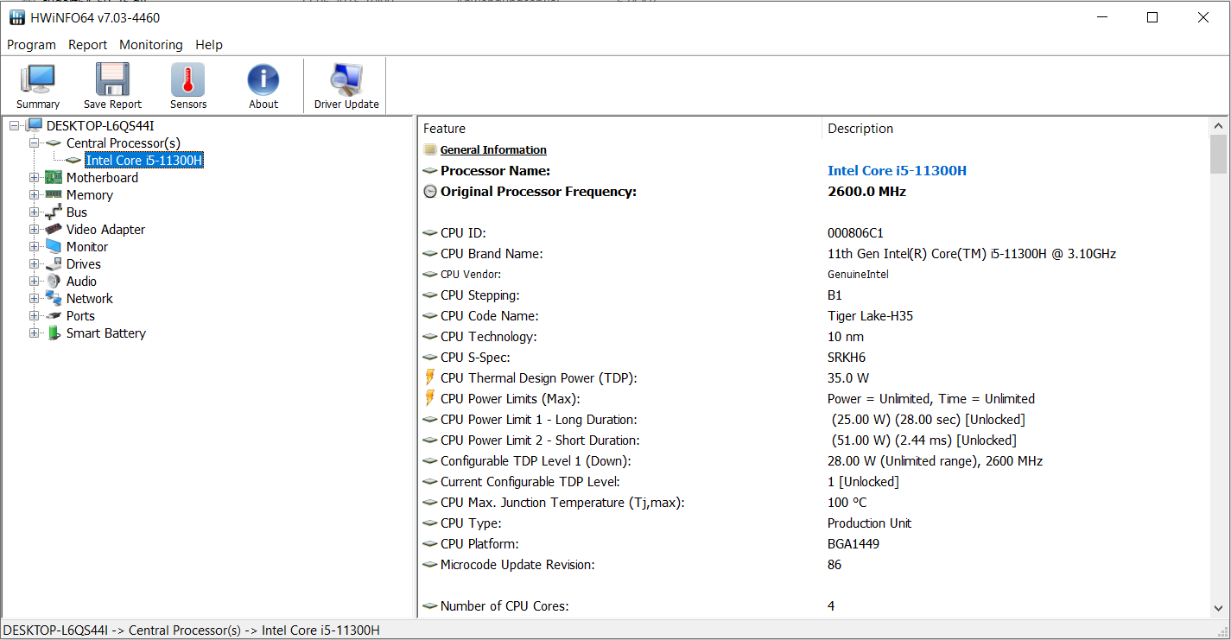Click the Description column header
This screenshot has height=640, width=1231.
[x=860, y=129]
